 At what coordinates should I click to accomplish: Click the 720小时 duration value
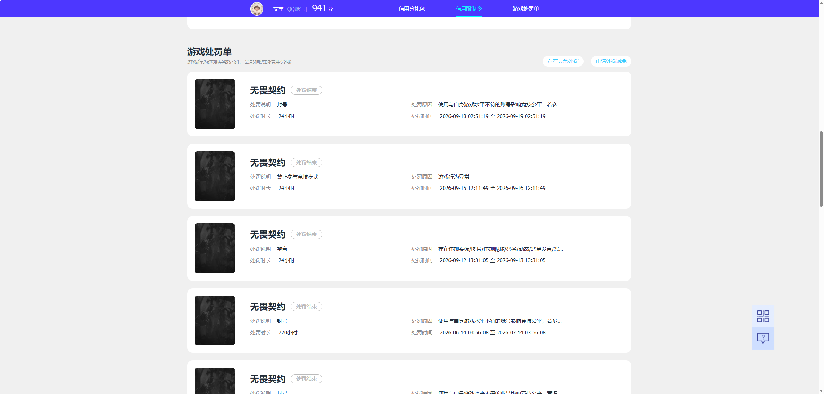click(x=288, y=333)
